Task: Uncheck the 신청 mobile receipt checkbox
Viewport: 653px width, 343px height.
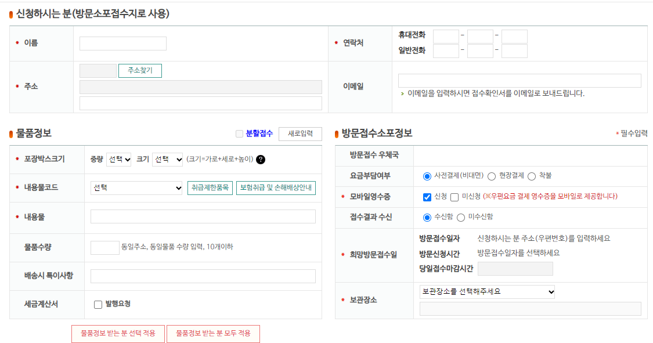Action: [427, 196]
